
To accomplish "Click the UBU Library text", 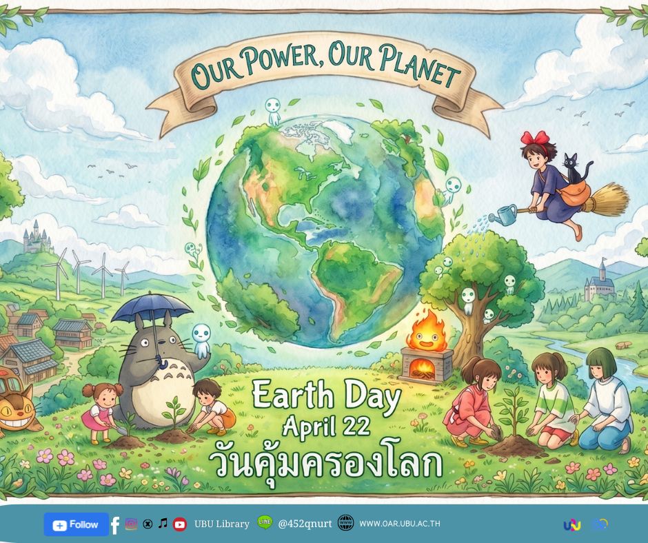I will pos(222,524).
